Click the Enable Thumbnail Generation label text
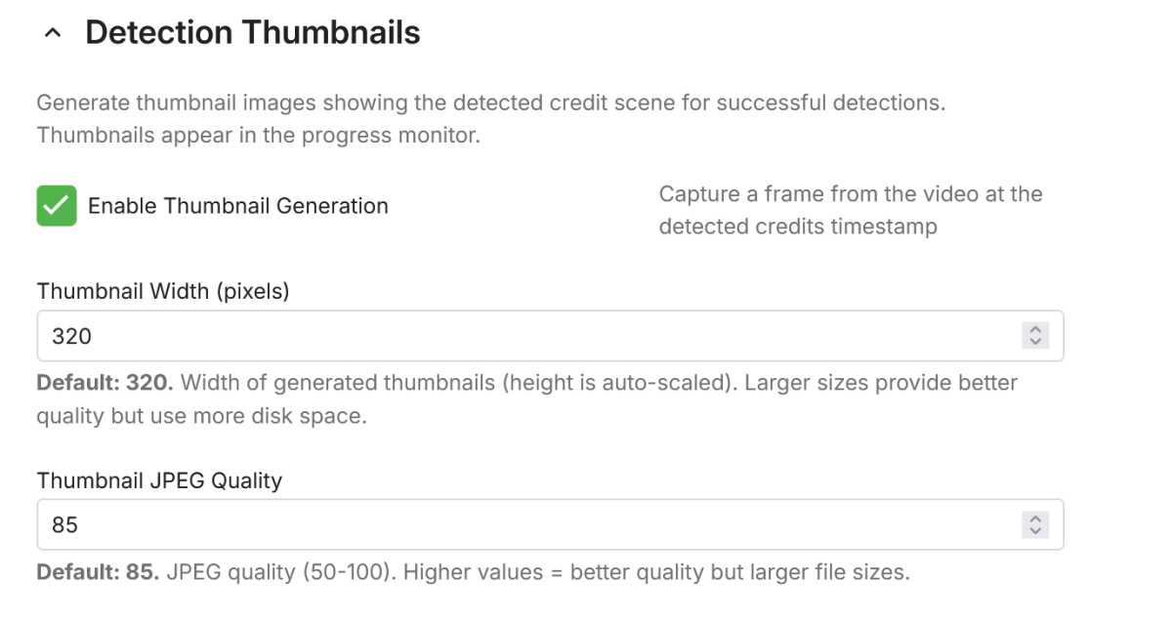This screenshot has height=623, width=1172. pyautogui.click(x=237, y=206)
